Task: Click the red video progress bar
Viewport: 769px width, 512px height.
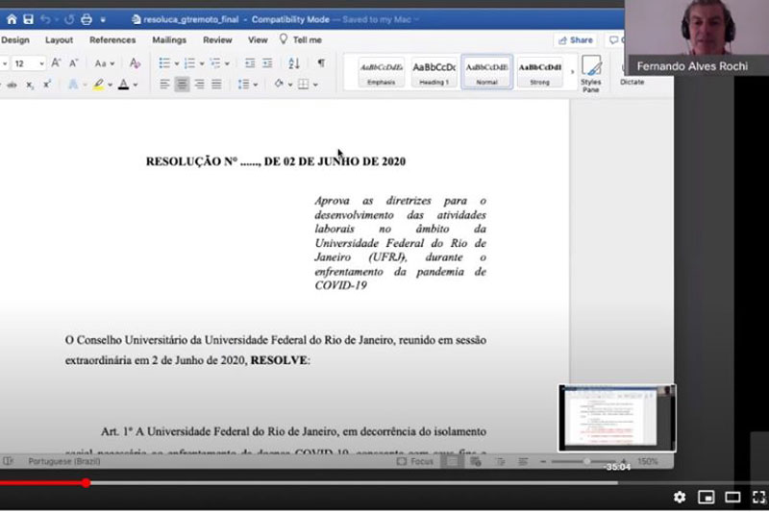Action: (43, 482)
